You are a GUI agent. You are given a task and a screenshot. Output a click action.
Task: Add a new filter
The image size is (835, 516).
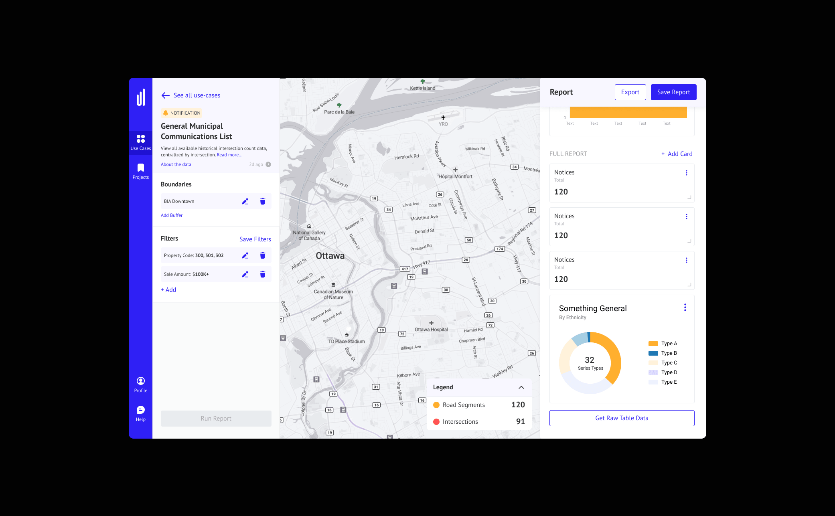click(168, 290)
